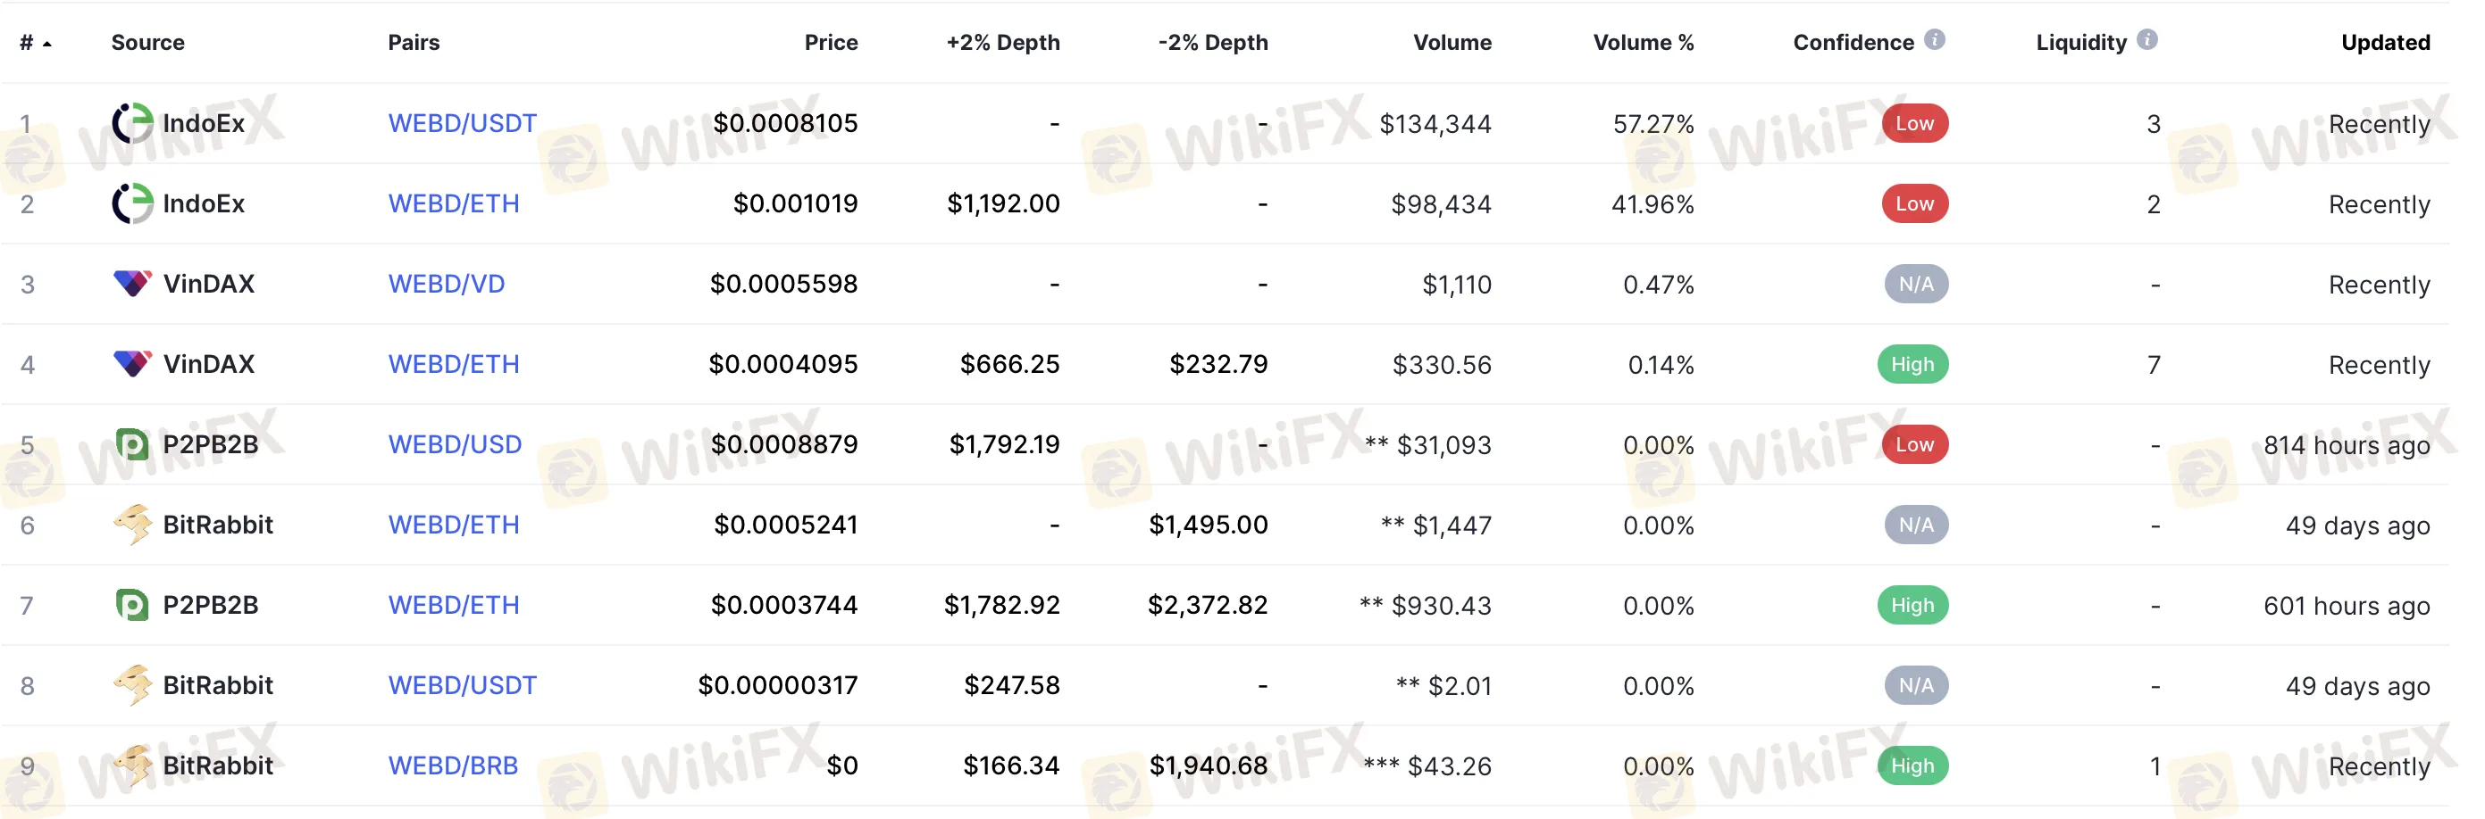Viewport: 2485px width, 819px height.
Task: Click the Confidence info icon
Action: coord(1933,39)
